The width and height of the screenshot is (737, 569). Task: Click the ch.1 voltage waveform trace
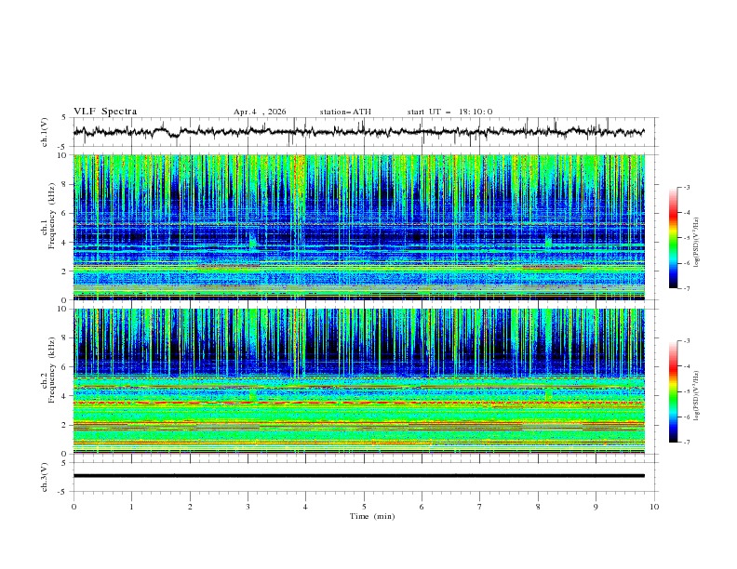[358, 132]
